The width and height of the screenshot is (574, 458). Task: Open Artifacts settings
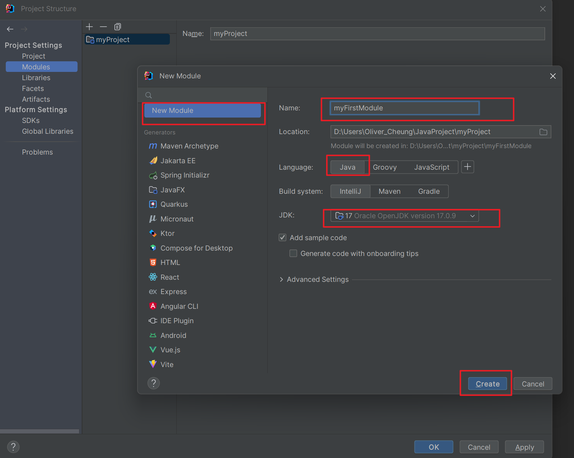[x=36, y=99]
